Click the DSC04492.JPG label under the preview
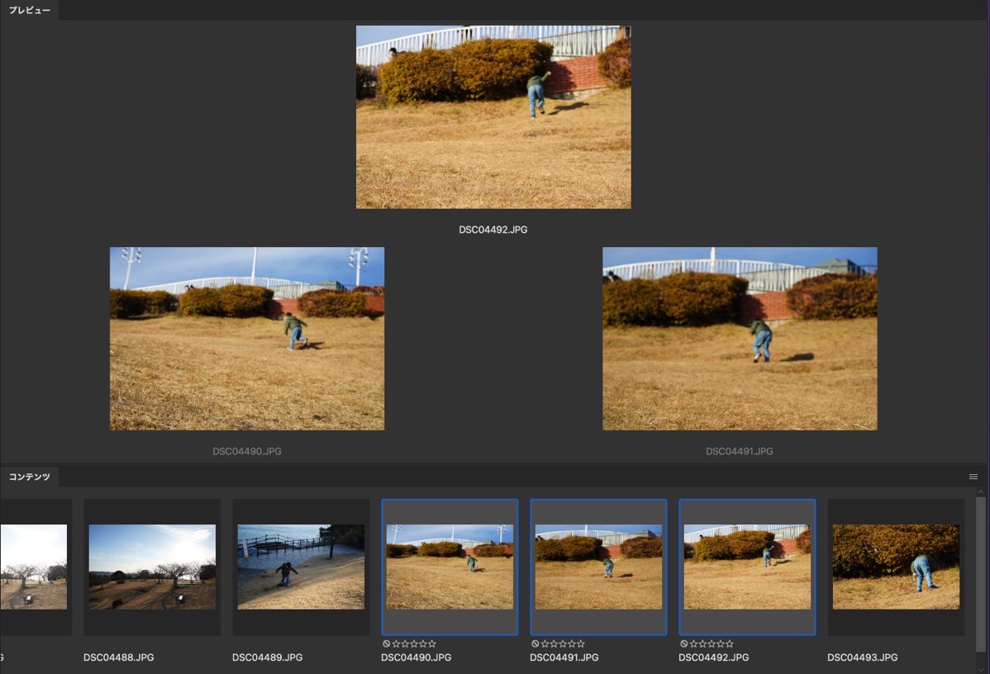The width and height of the screenshot is (990, 674). (493, 230)
